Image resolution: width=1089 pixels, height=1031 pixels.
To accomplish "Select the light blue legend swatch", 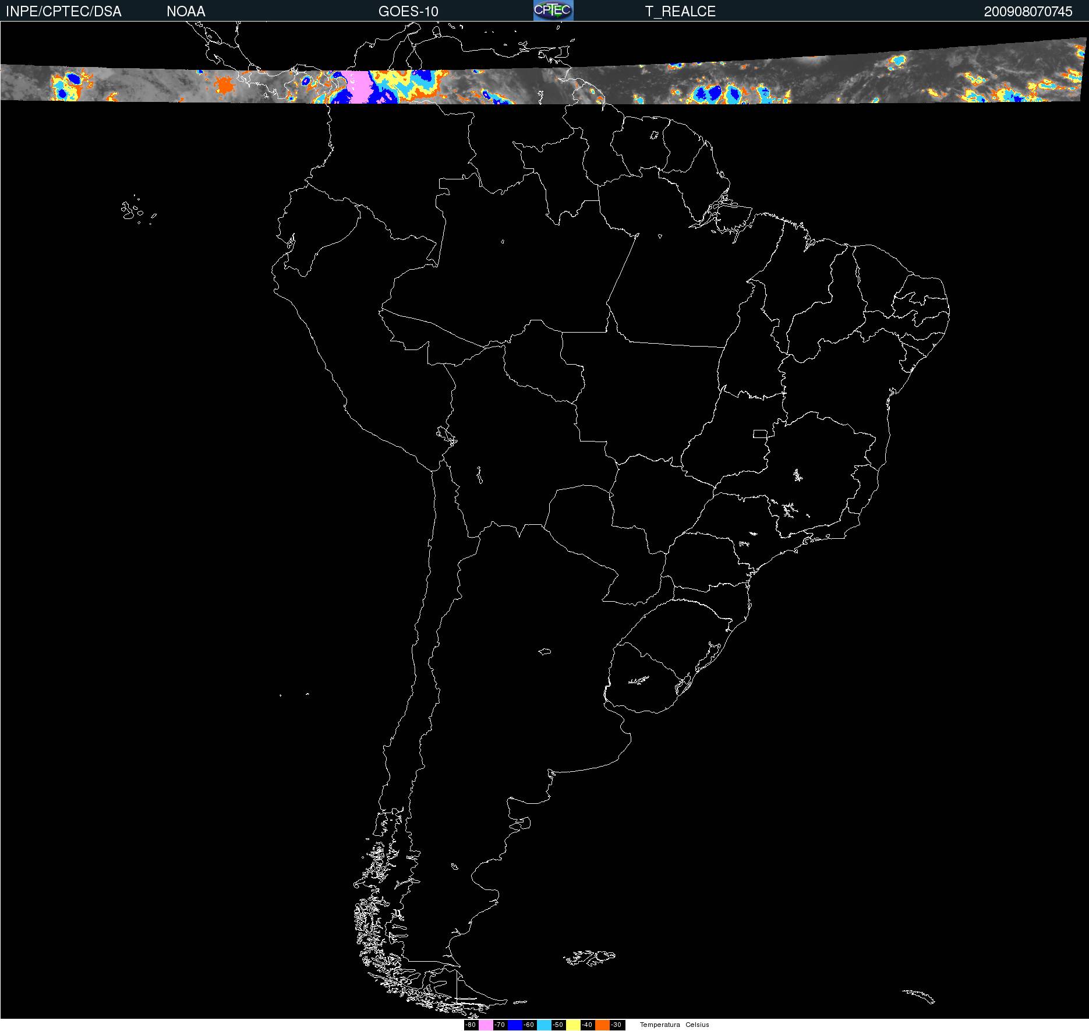I will (x=544, y=1025).
